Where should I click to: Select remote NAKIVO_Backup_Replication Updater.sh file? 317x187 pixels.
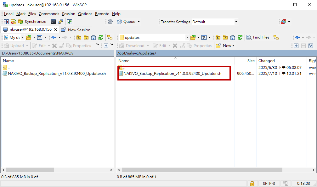pos(170,73)
